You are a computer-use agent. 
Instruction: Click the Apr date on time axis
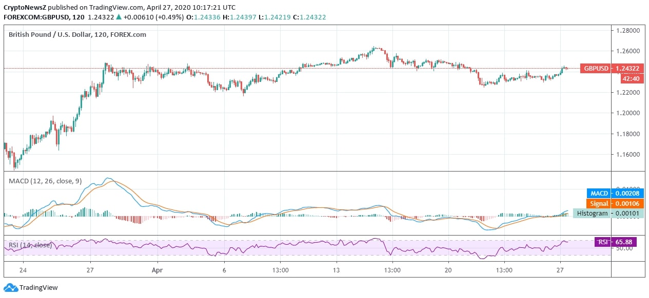(x=158, y=270)
